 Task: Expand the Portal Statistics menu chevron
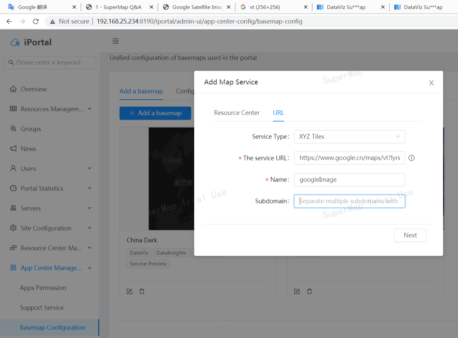pyautogui.click(x=90, y=188)
